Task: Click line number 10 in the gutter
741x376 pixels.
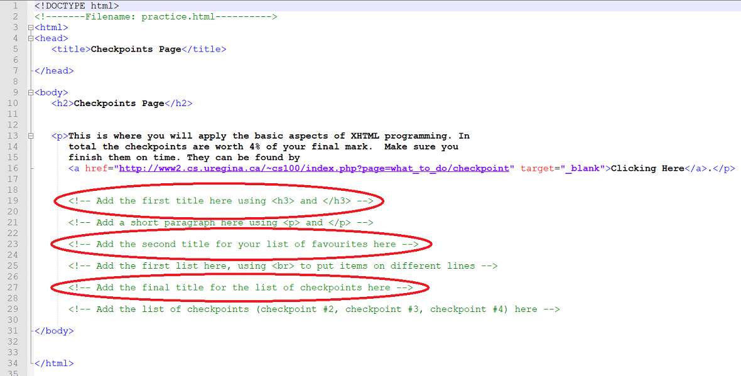Action: pyautogui.click(x=13, y=104)
